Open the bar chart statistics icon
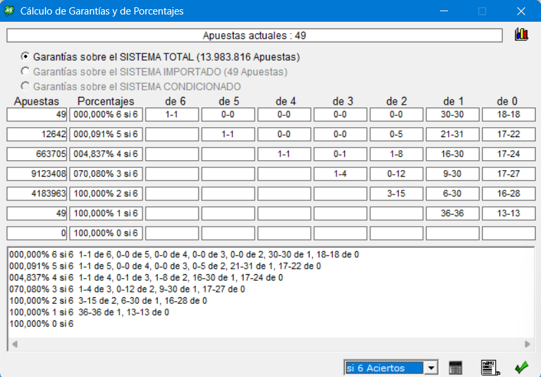The height and width of the screenshot is (377, 541). pyautogui.click(x=521, y=34)
